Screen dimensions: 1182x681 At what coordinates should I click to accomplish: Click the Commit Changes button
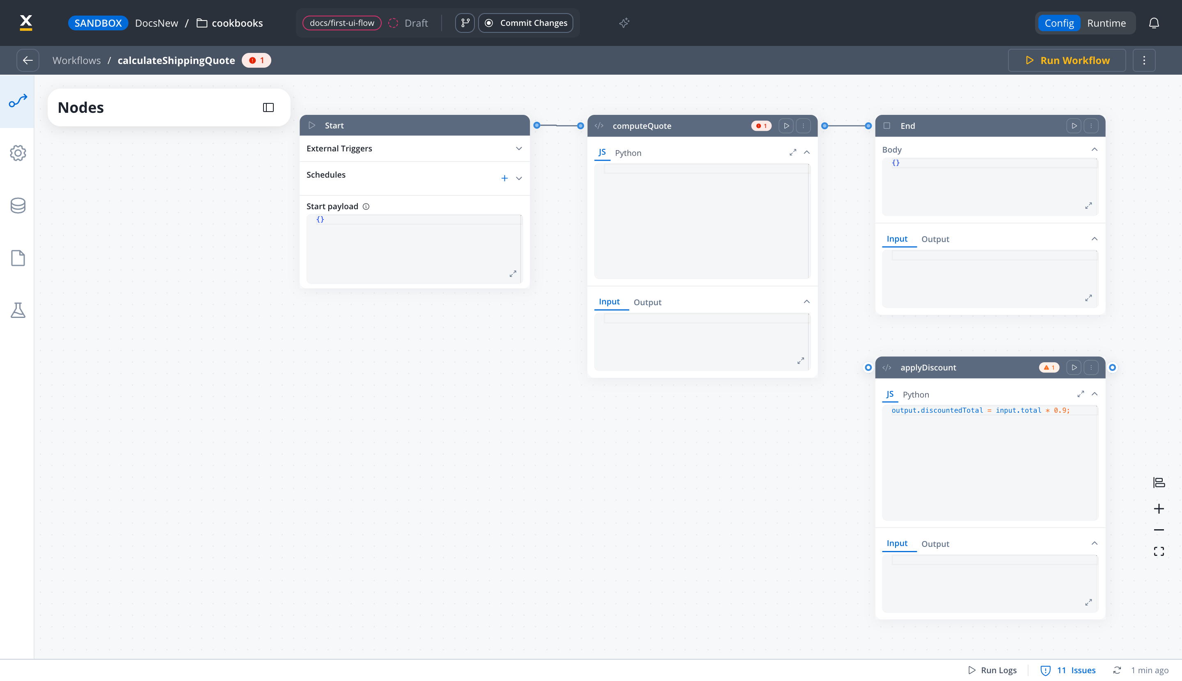(525, 23)
